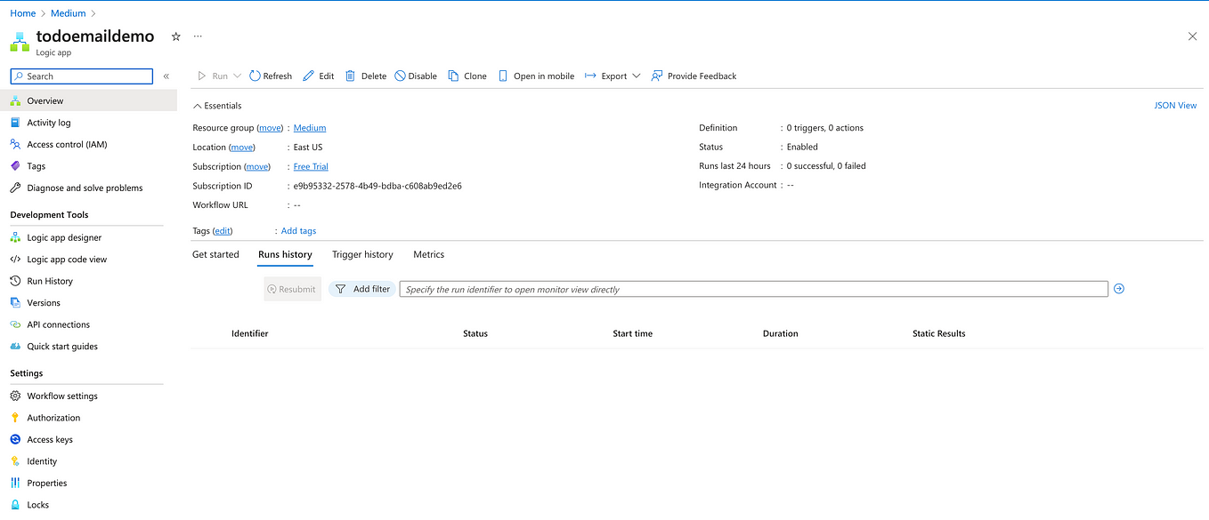Expand the Run dropdown arrow
Screen dimensions: 1209x520
(x=237, y=76)
